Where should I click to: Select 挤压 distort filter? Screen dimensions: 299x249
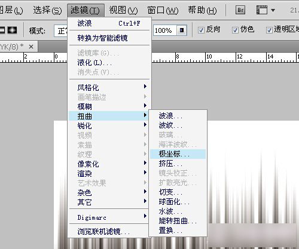(178, 164)
